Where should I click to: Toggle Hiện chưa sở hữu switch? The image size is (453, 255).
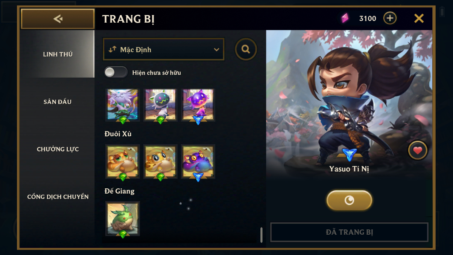[116, 72]
